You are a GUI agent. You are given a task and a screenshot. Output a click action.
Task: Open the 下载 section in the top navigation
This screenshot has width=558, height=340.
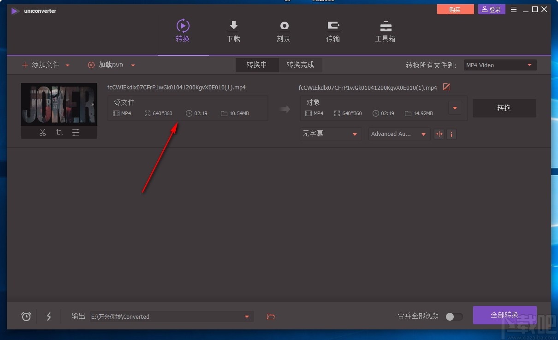(233, 30)
